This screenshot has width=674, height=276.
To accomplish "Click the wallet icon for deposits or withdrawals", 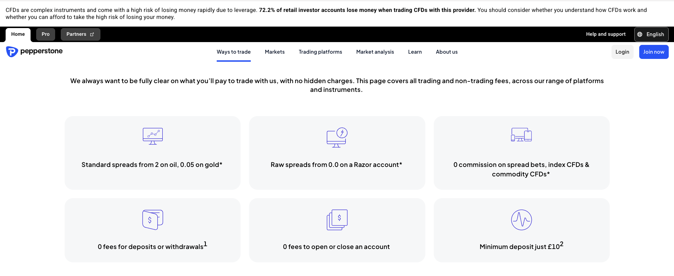I will (x=152, y=220).
